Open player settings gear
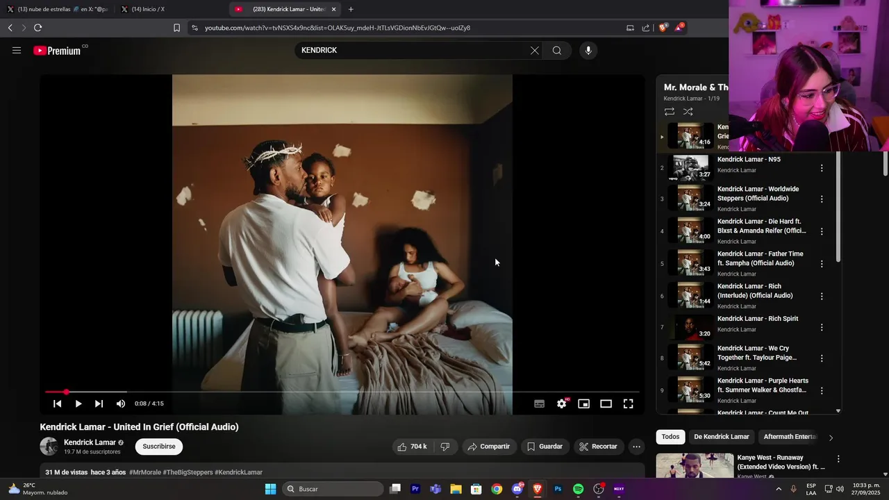889x500 pixels. tap(562, 403)
